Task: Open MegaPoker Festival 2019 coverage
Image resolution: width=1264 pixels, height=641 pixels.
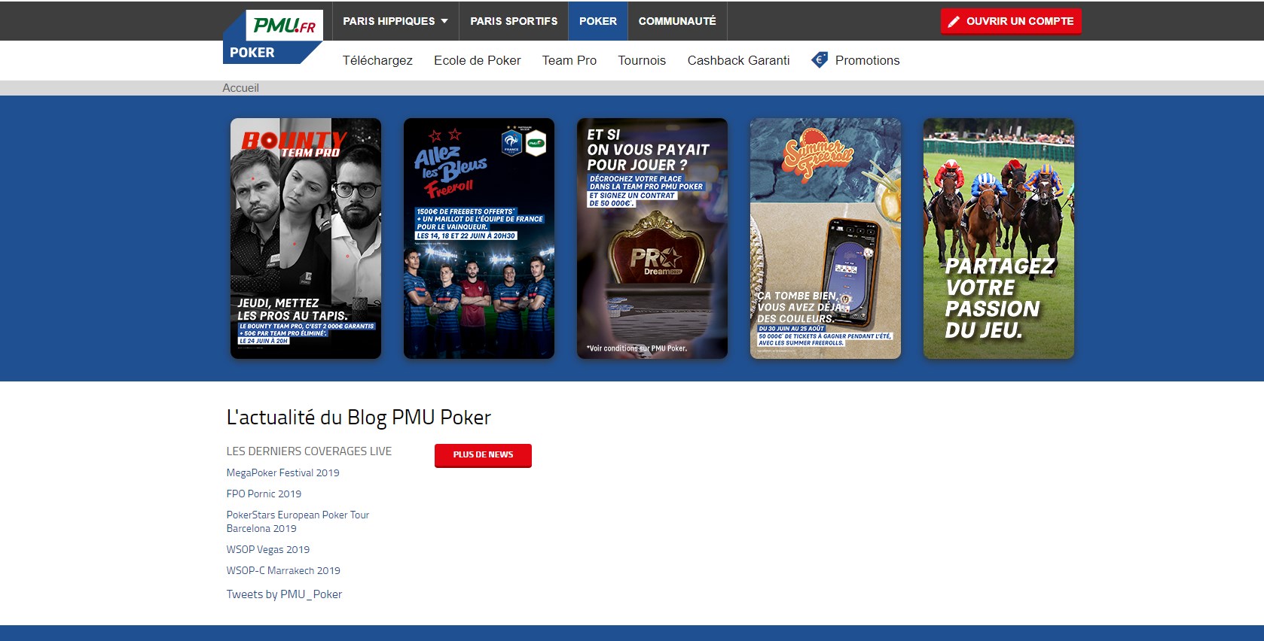Action: pos(282,472)
